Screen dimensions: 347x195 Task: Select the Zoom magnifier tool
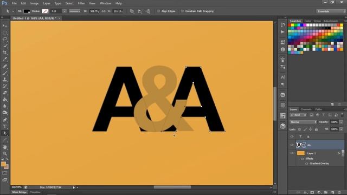coord(5,153)
